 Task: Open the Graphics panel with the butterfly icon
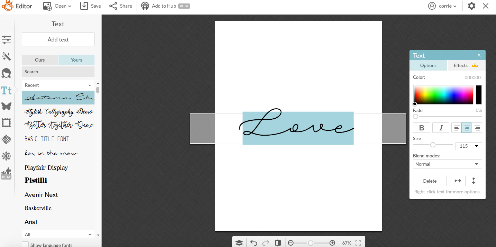(x=6, y=106)
